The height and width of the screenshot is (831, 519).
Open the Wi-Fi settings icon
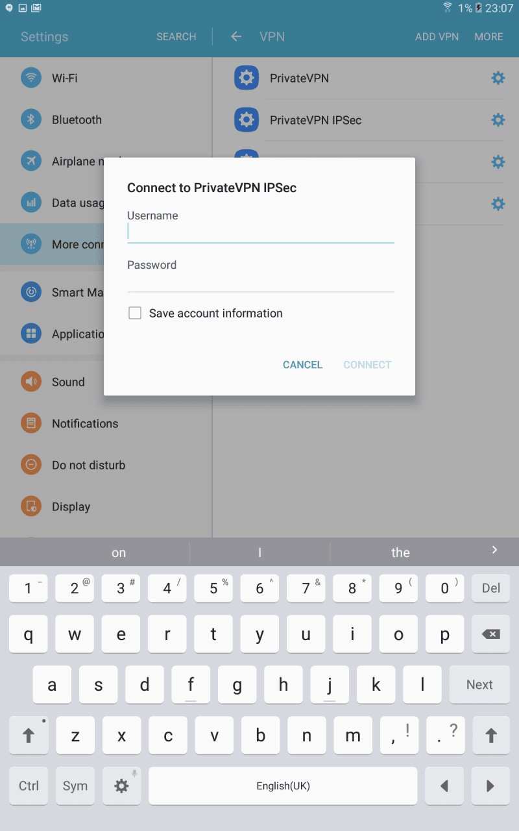[31, 79]
